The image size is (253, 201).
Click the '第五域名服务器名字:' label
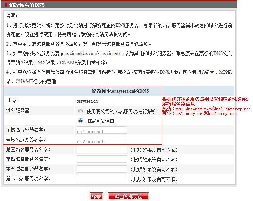point(28,169)
